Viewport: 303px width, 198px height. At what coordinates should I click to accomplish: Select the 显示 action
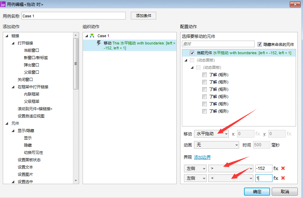pos(28,138)
